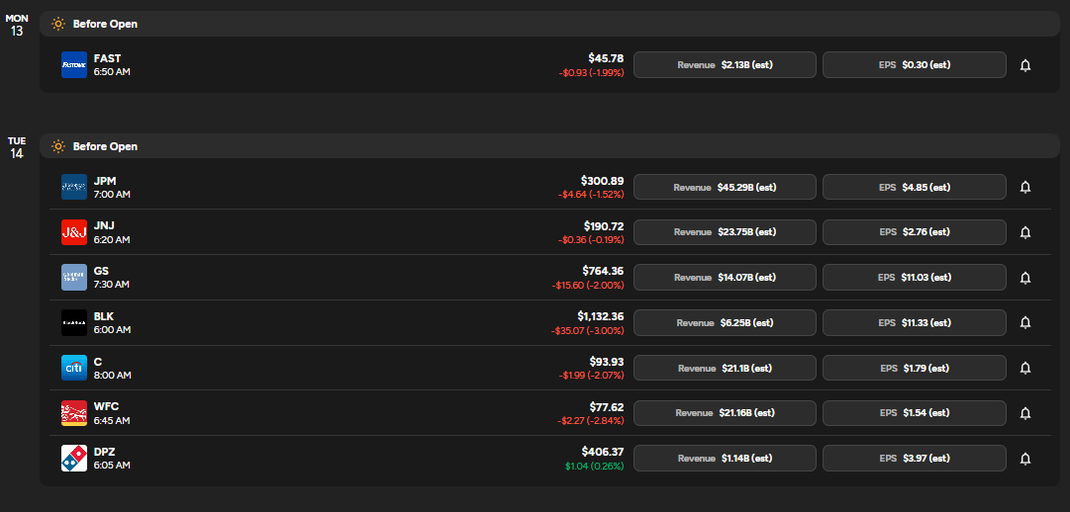Screen dimensions: 1070x512
Task: Click Citi price $93.93
Action: pyautogui.click(x=607, y=362)
